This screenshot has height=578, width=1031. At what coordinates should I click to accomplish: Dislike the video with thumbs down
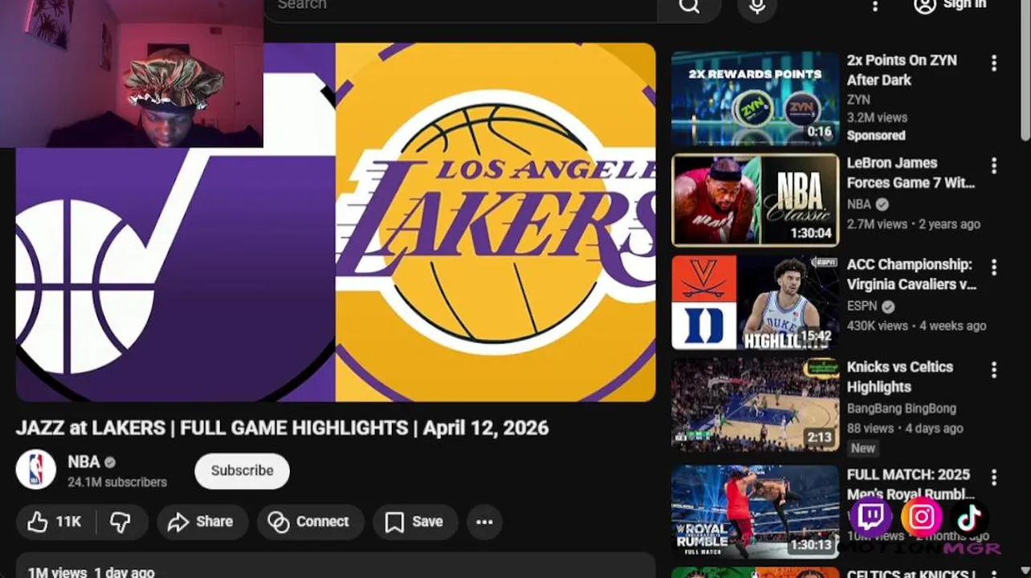(x=121, y=522)
